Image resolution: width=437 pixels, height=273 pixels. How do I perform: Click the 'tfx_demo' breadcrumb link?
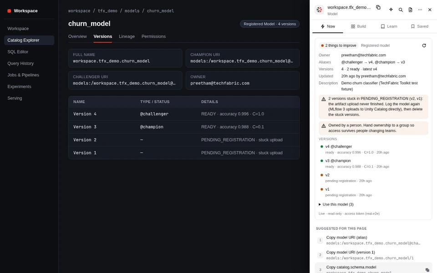[x=107, y=11]
